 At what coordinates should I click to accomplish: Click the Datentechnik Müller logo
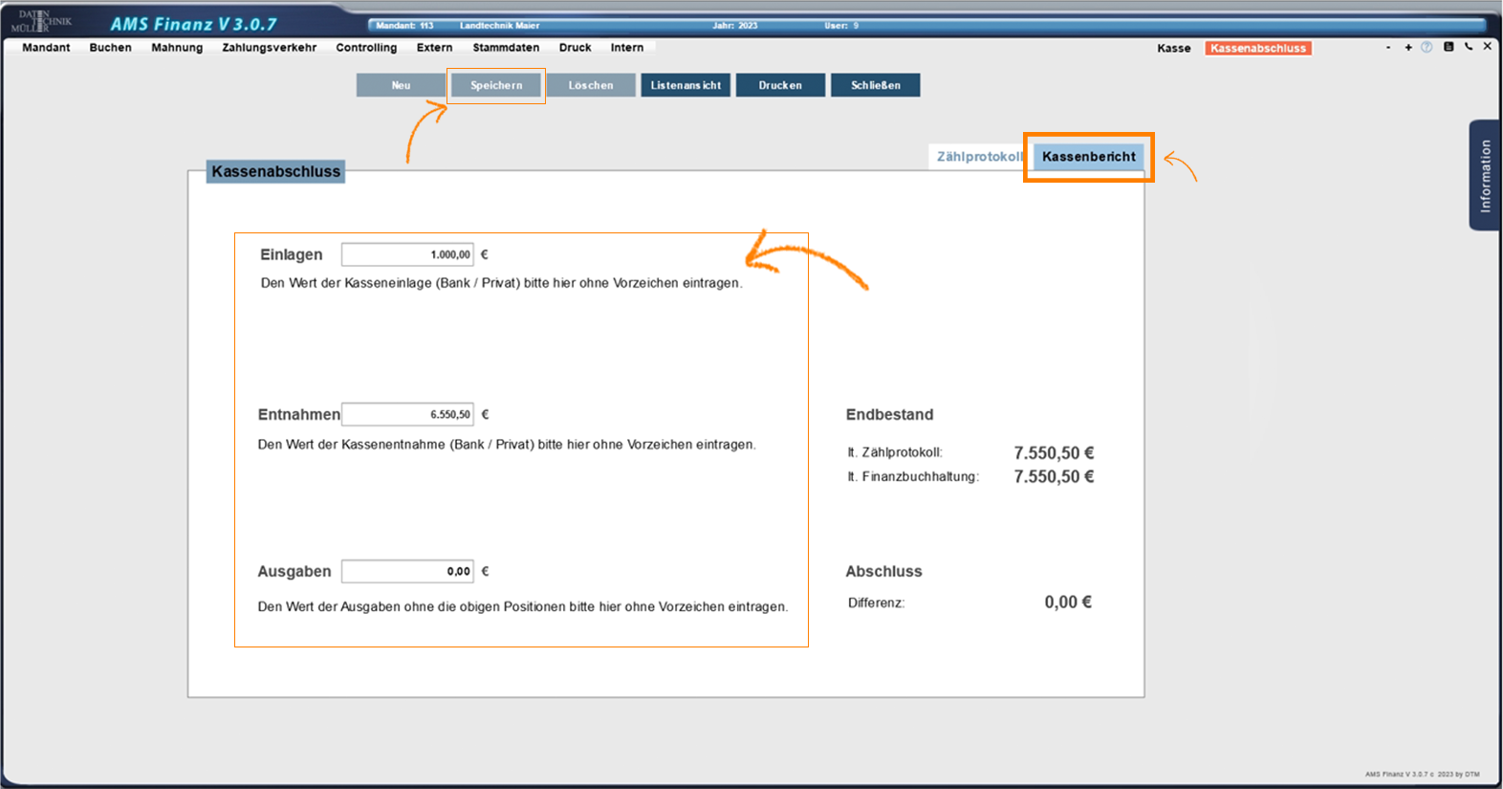coord(40,21)
